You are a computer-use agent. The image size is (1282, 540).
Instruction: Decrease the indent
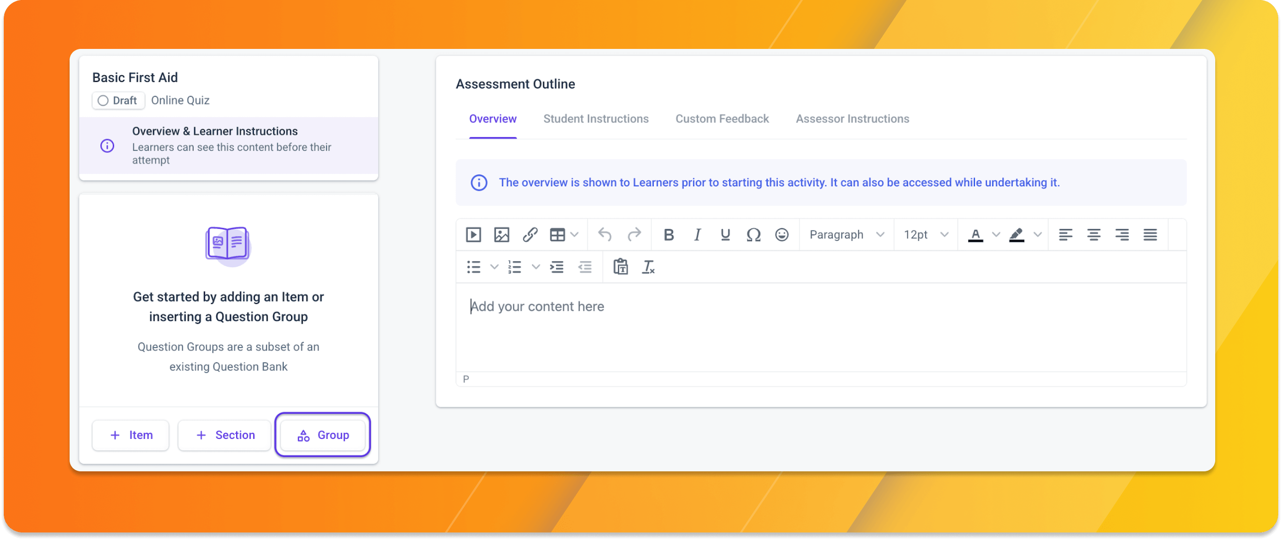point(585,267)
